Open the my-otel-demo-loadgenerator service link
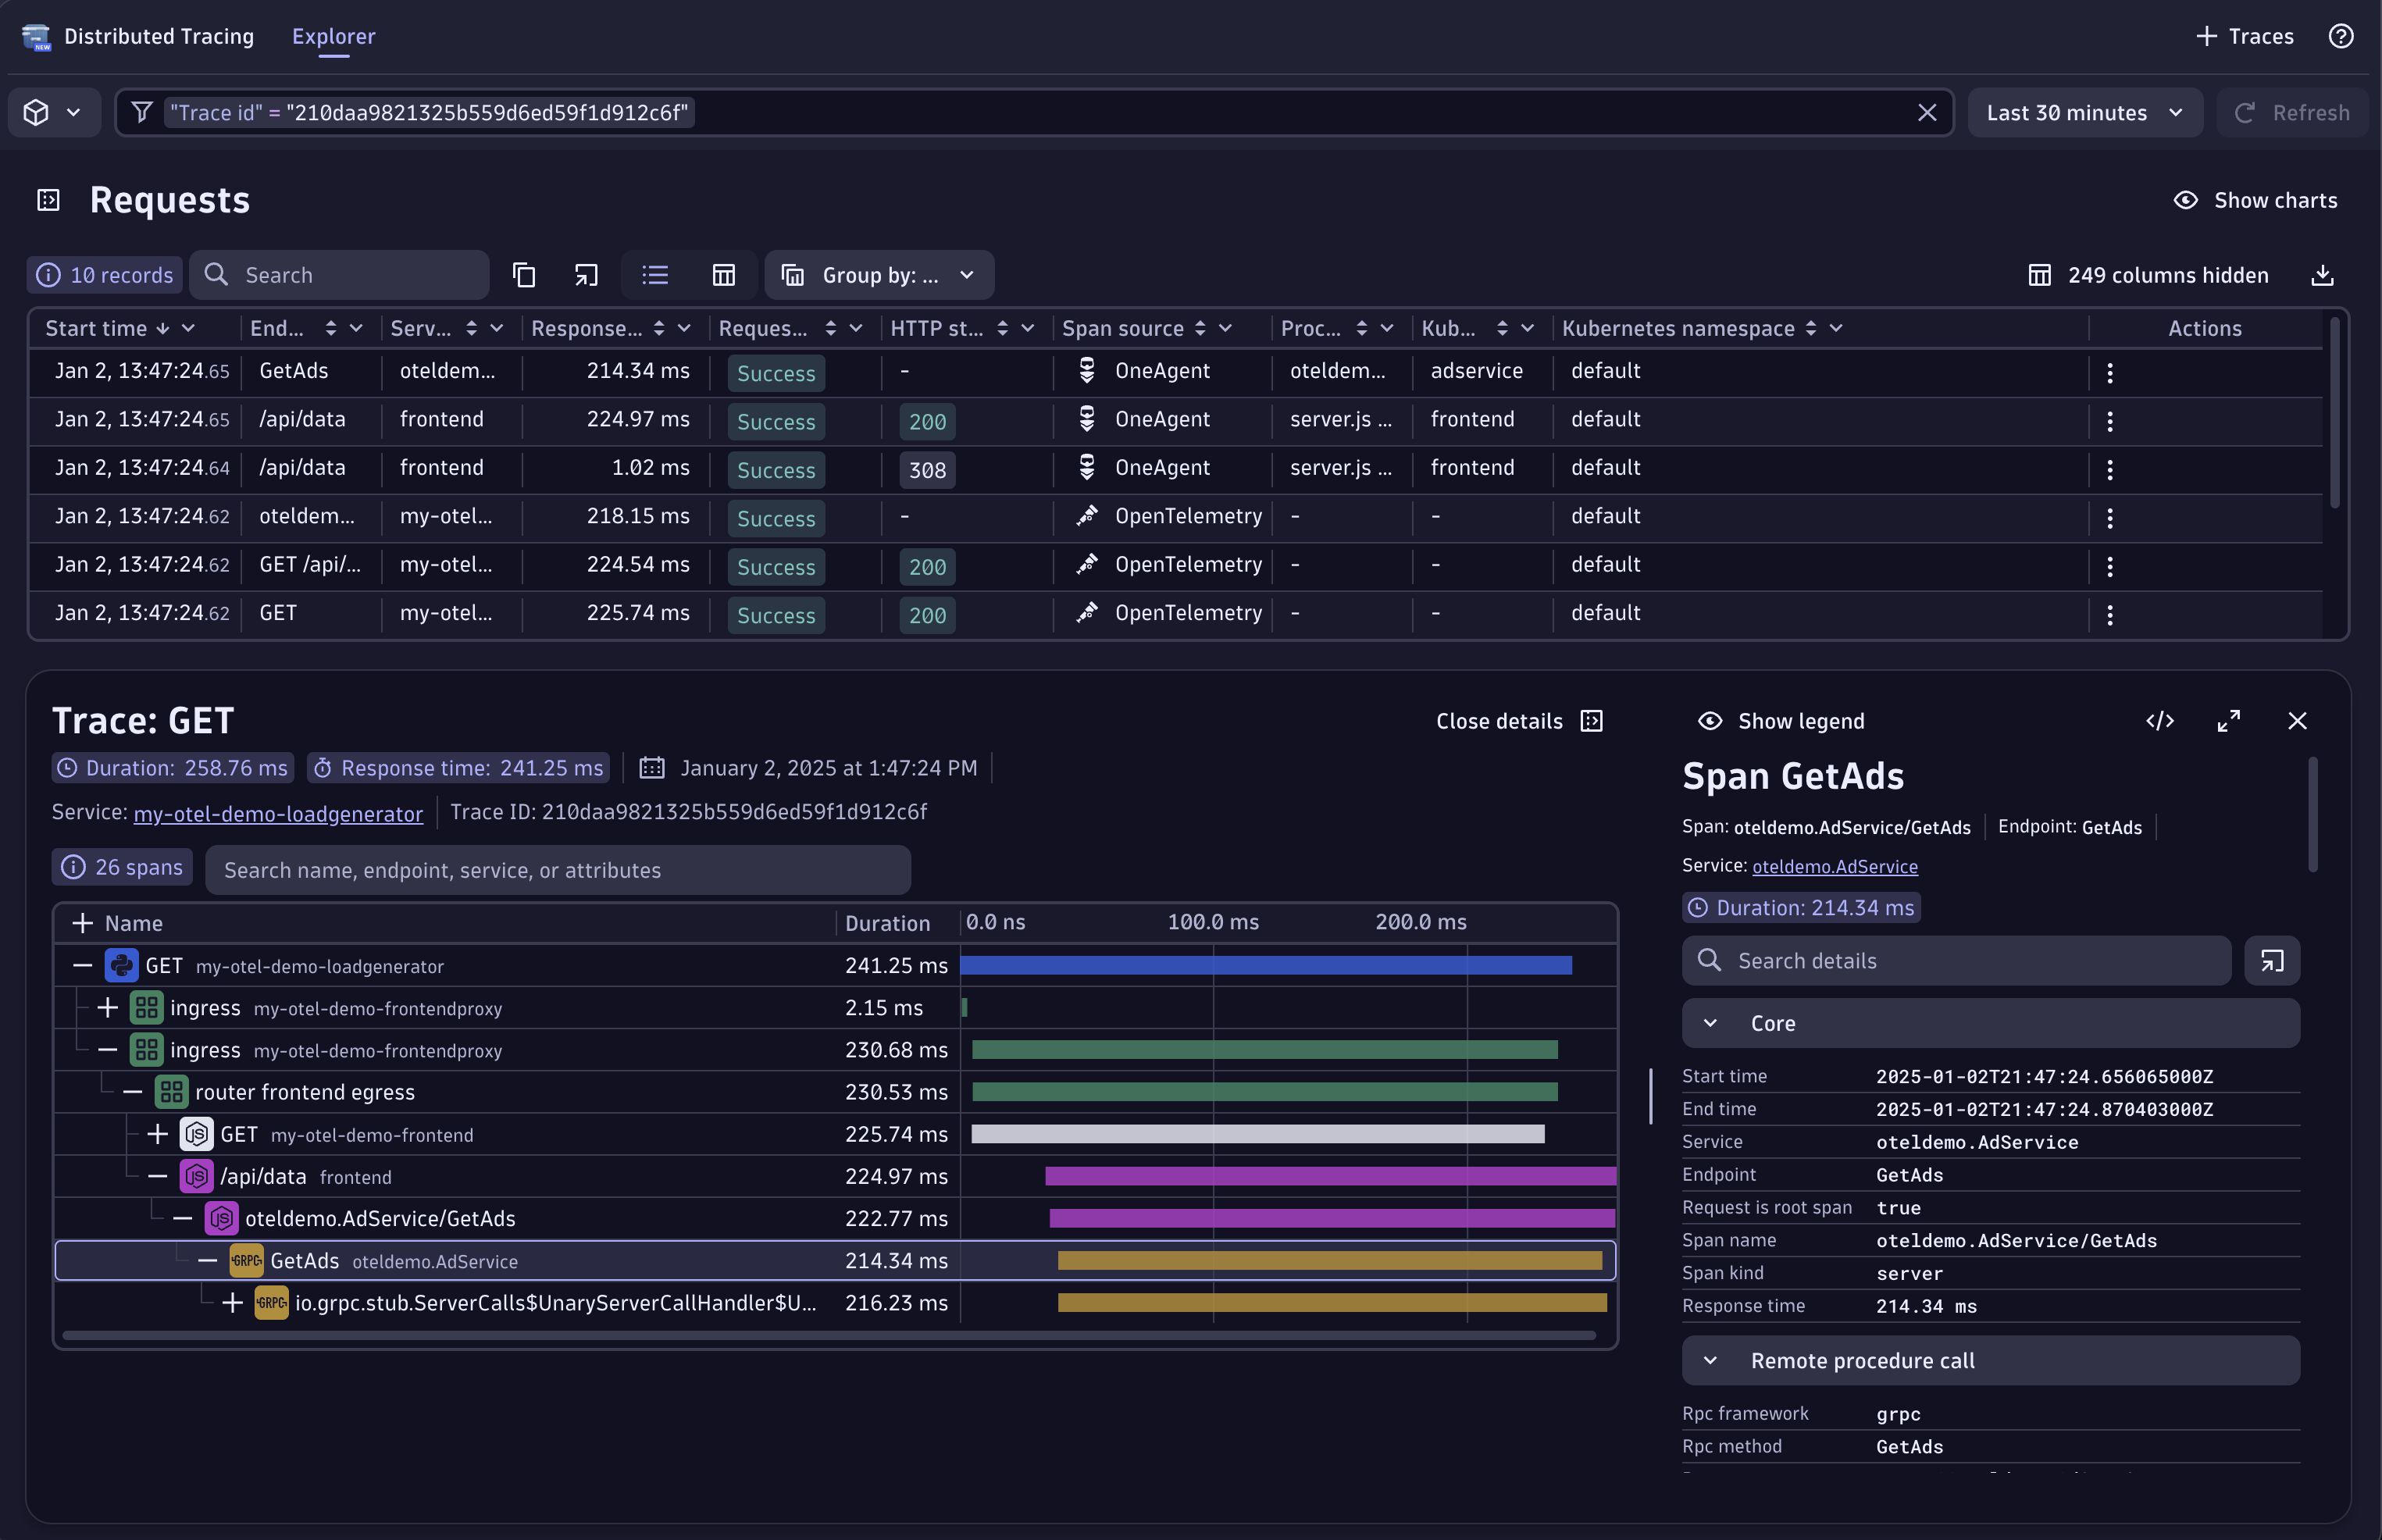 (x=278, y=814)
